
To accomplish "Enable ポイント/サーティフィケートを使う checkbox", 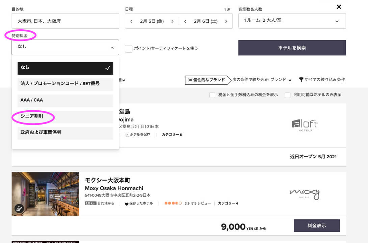I will pyautogui.click(x=129, y=49).
